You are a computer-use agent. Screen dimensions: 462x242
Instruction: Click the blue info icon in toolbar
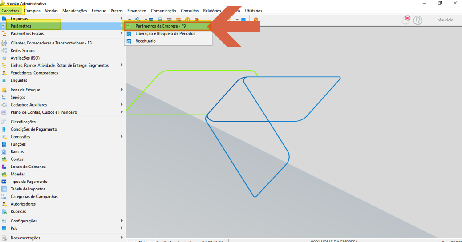click(x=243, y=20)
